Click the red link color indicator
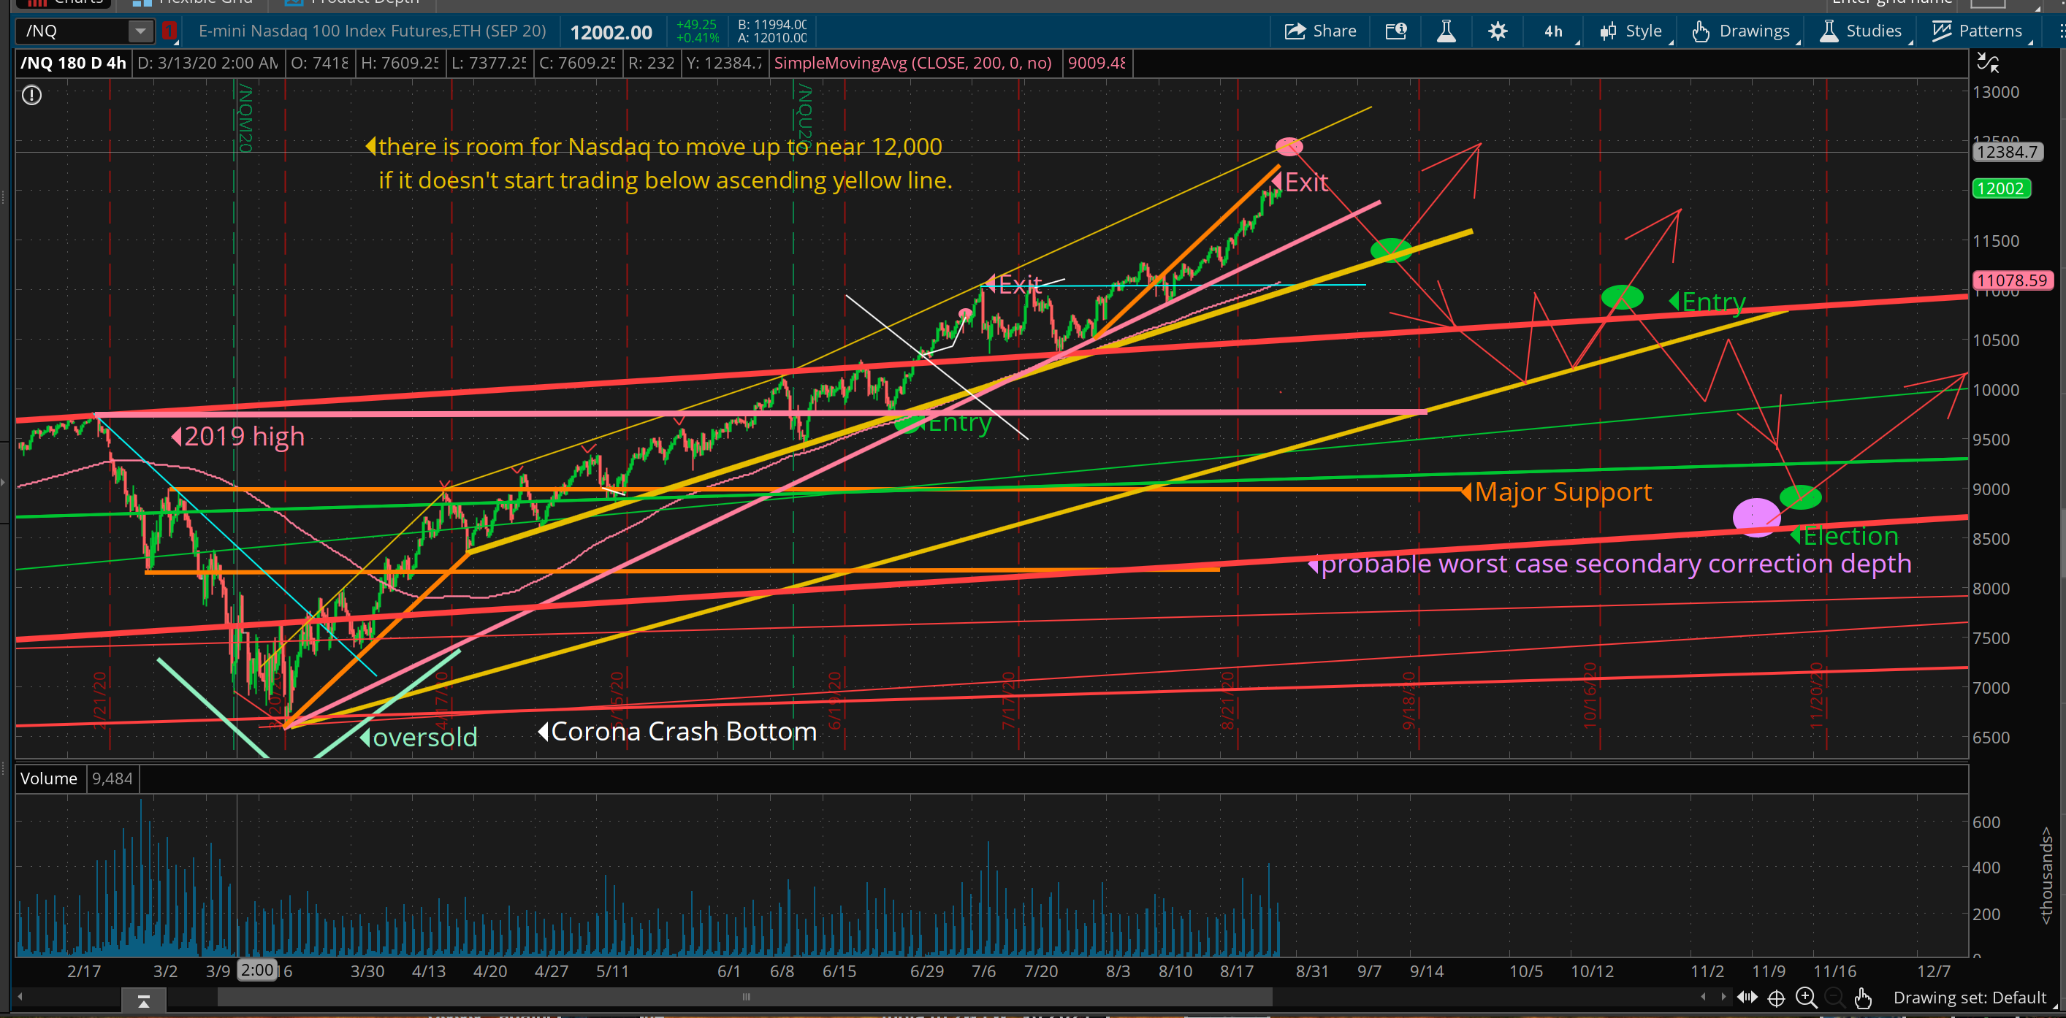2066x1018 pixels. point(169,31)
